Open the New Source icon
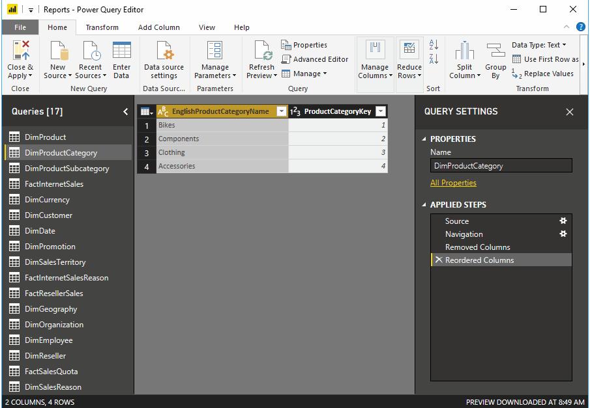 (58, 51)
